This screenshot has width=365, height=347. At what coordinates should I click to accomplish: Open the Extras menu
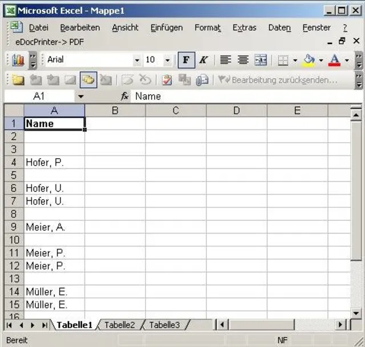point(245,28)
